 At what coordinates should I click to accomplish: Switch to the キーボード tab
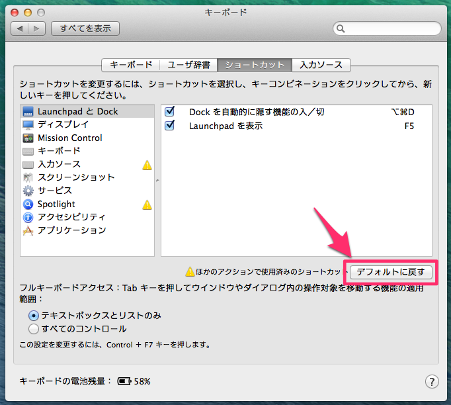coord(131,65)
